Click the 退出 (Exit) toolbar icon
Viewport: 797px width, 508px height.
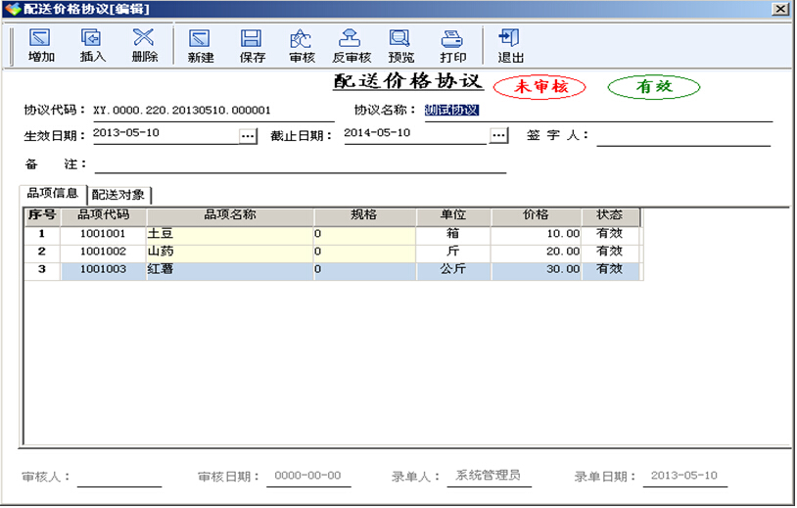510,45
